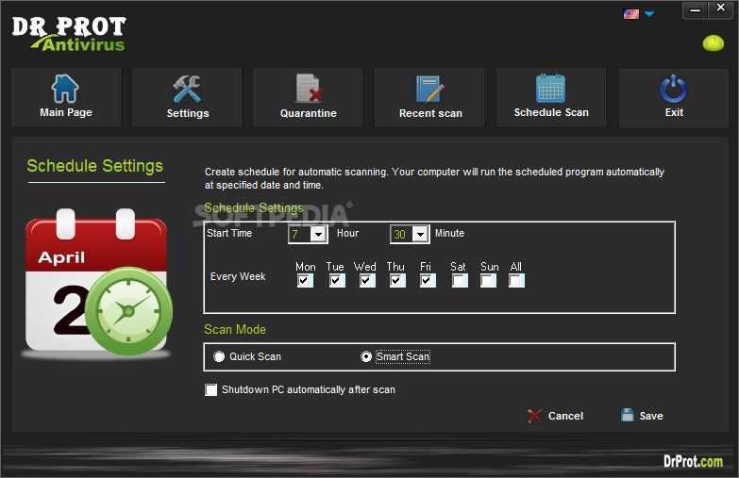Click the green help bubble icon
The width and height of the screenshot is (739, 478).
[x=714, y=43]
